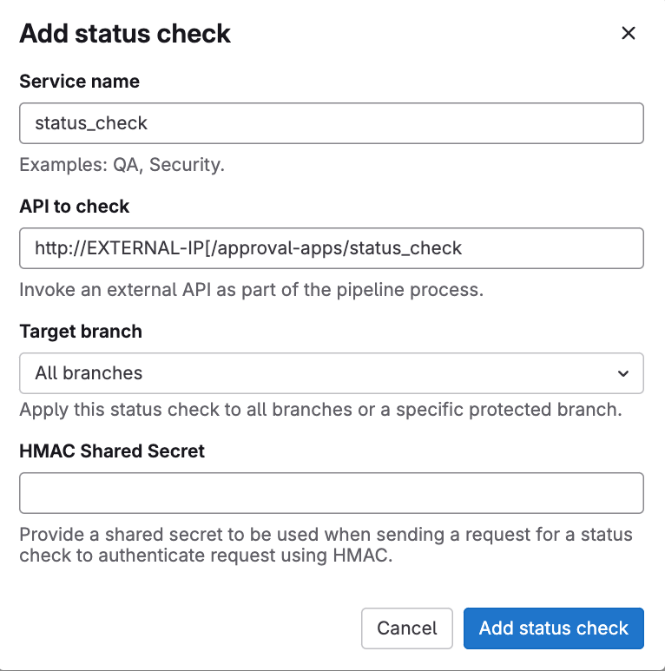The image size is (665, 671).
Task: Open the Target branch dropdown
Action: click(332, 373)
